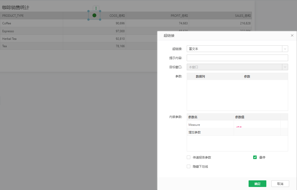The width and height of the screenshot is (297, 190).
Task: Click 增加参数 to add a parameter
Action: pos(195,132)
